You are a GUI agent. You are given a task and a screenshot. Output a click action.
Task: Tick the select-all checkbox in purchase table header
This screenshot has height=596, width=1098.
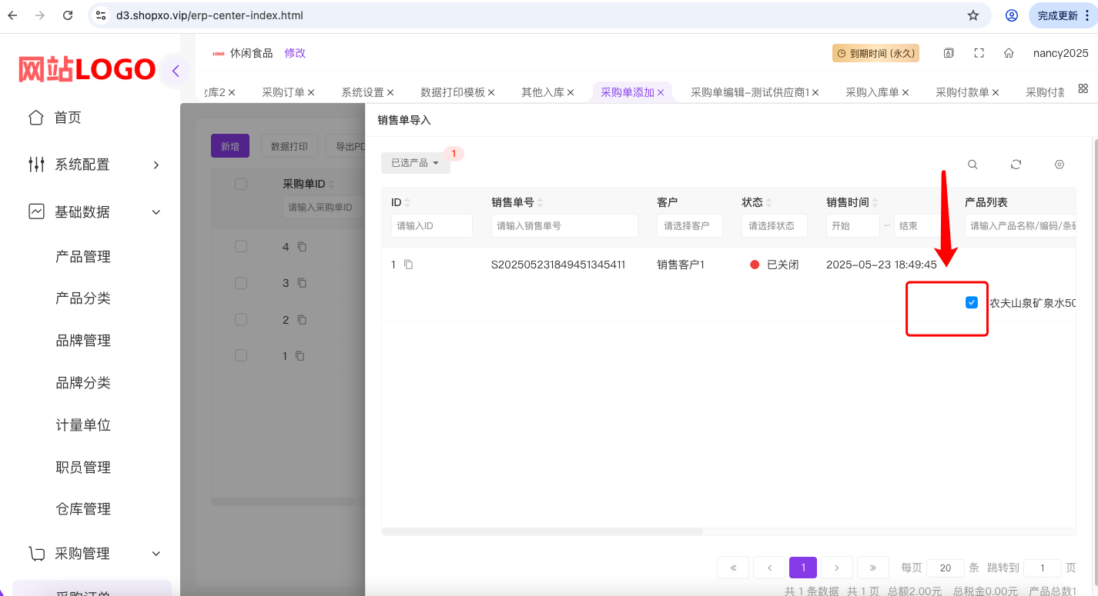pyautogui.click(x=241, y=184)
